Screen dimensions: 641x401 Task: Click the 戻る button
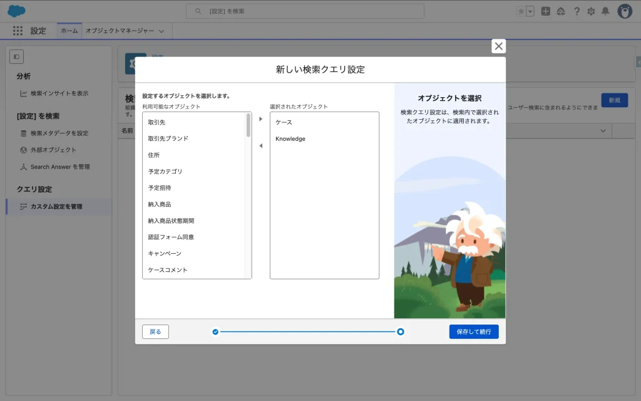coord(155,331)
